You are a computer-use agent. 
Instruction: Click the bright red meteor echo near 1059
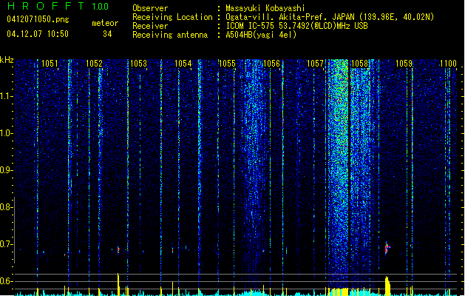(387, 248)
